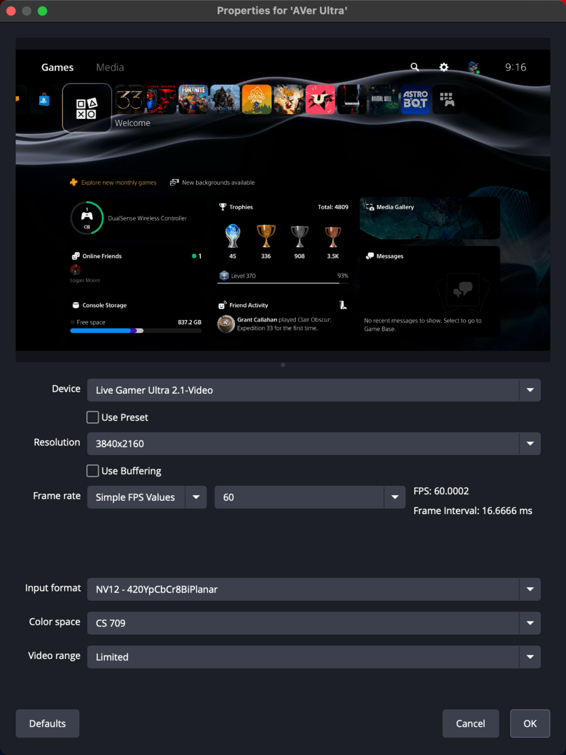This screenshot has height=755, width=566.
Task: Open the Resolution dropdown showing 3840x2160
Action: pyautogui.click(x=313, y=444)
